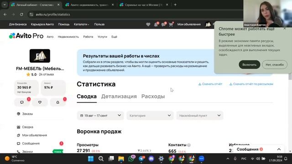Open the date range dropdown 19 авг — 17 сент
The width and height of the screenshot is (292, 164).
point(100,115)
